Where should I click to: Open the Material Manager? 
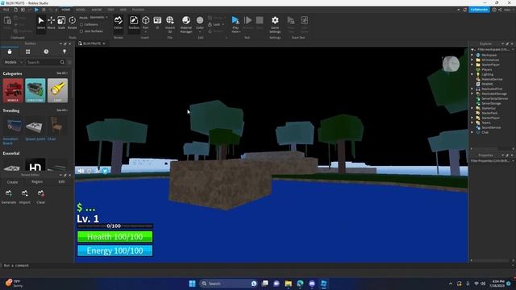coord(186,24)
